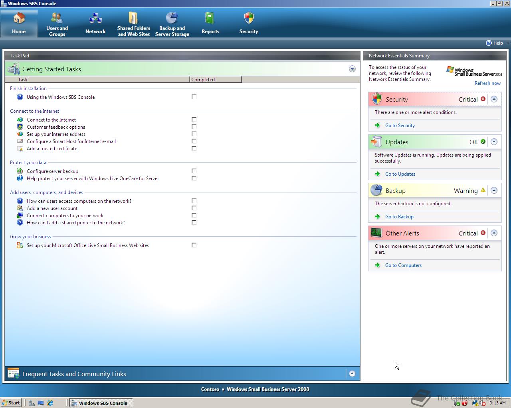Collapse the Getting Started Tasks section
This screenshot has height=408, width=511.
point(352,69)
